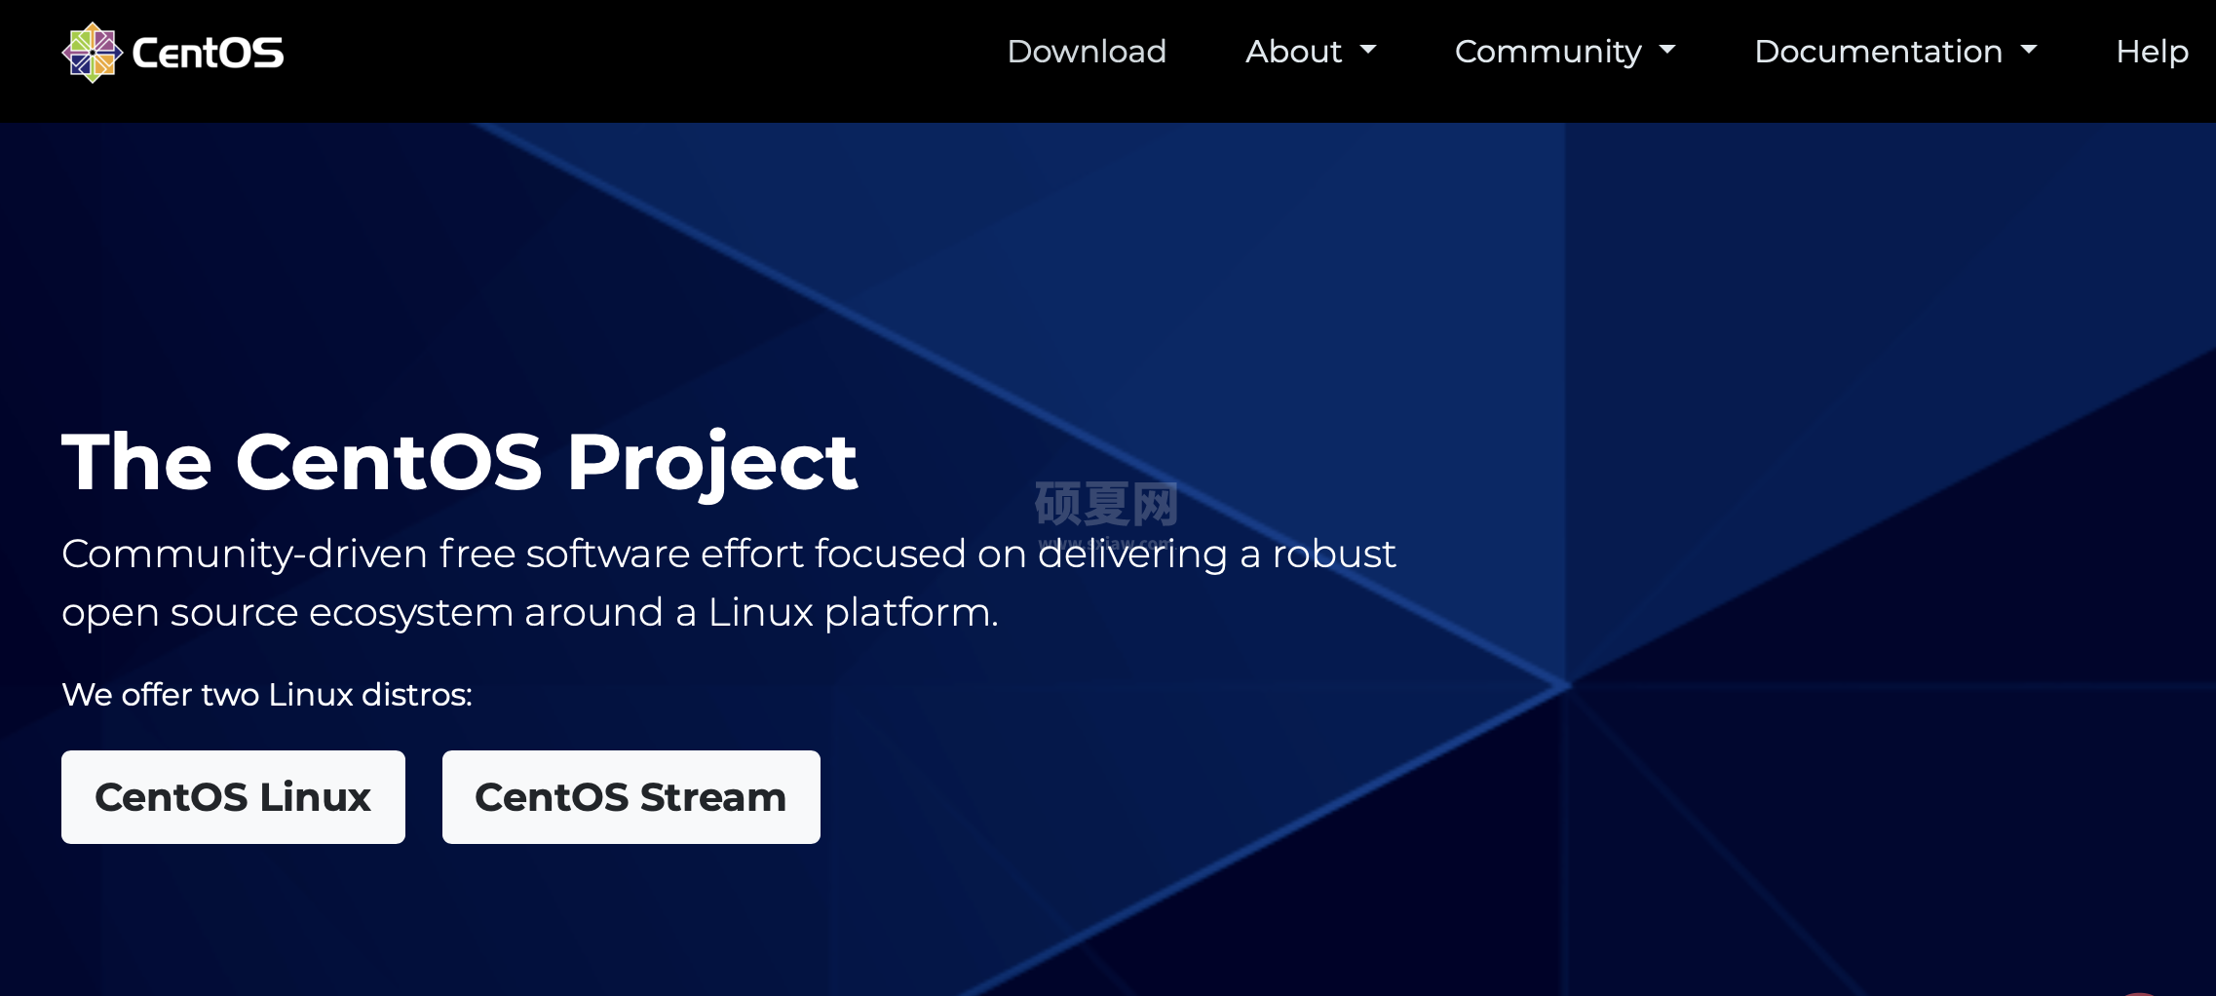This screenshot has height=996, width=2216.
Task: Click the CentOS wordmark in header
Action: click(x=208, y=53)
